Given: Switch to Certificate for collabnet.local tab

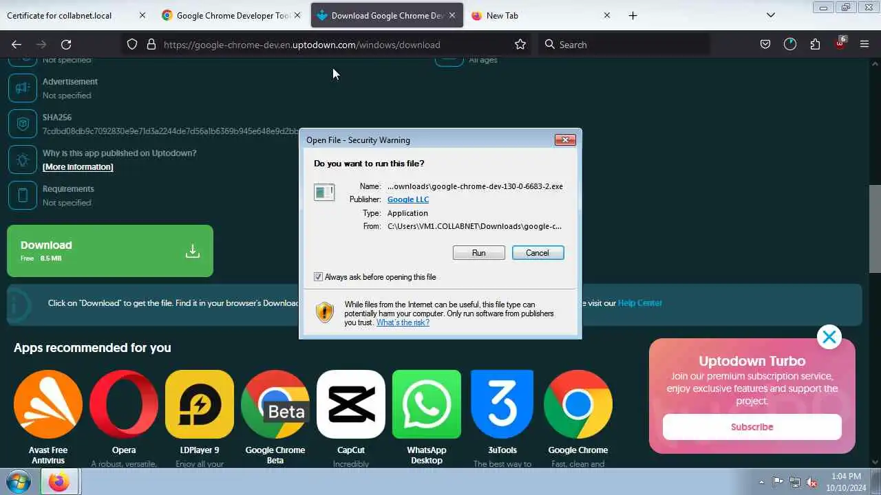Looking at the screenshot, I should click(69, 15).
